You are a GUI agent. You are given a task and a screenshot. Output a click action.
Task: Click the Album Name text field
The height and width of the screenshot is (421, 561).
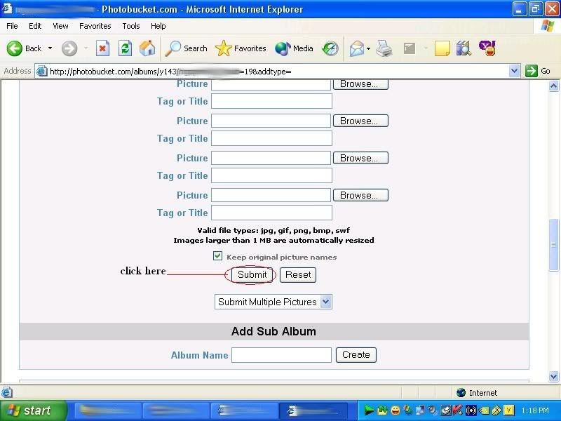[x=282, y=355]
